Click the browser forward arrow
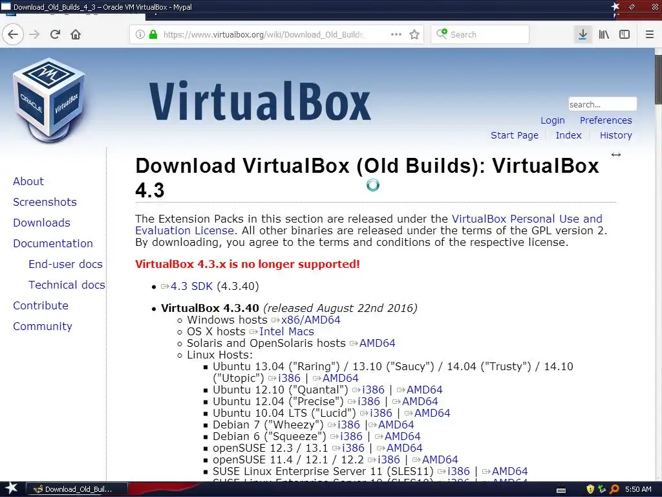The height and width of the screenshot is (497, 662). 34,34
